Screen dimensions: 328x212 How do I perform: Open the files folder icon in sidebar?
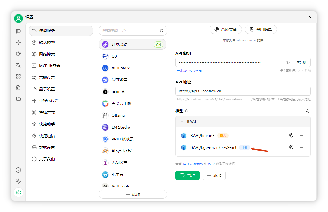coord(18,99)
